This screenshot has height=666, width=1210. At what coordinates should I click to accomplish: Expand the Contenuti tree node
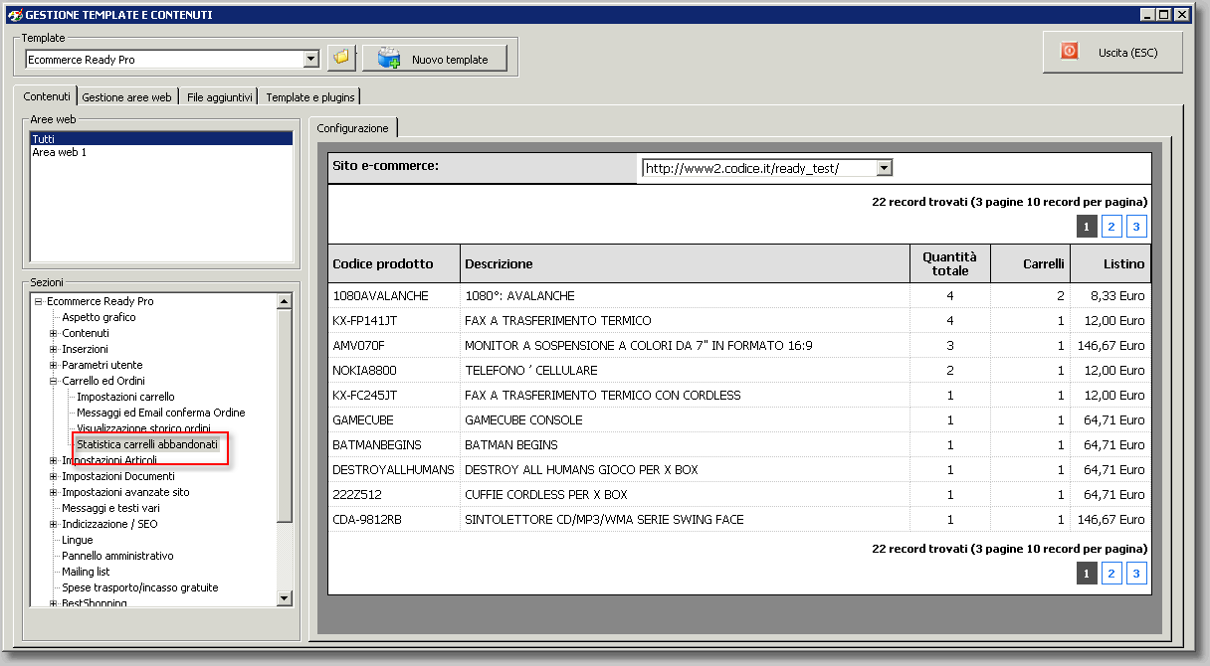[54, 333]
